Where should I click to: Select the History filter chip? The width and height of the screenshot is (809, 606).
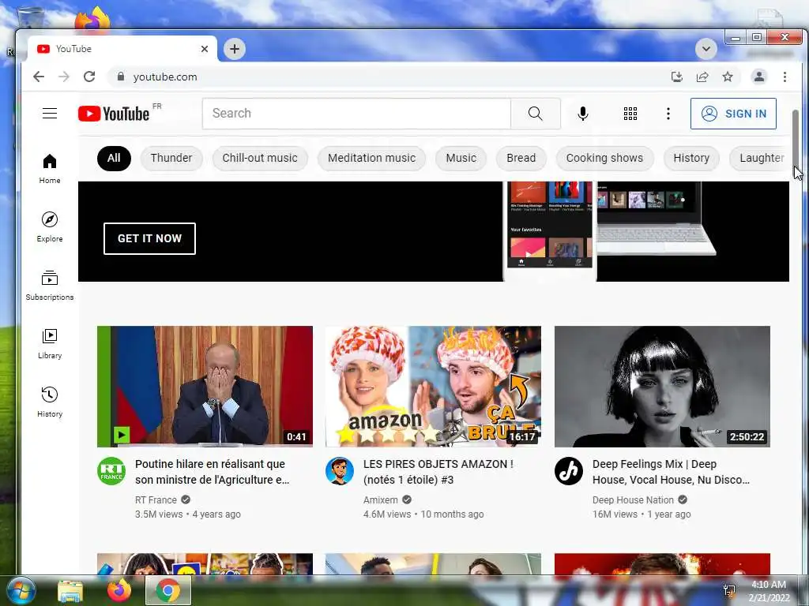point(691,158)
